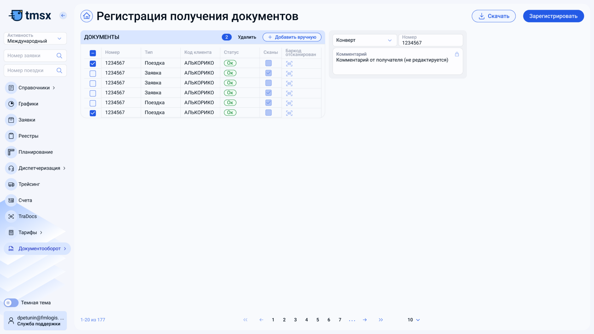Open the page size dropdown showing 10
Image resolution: width=594 pixels, height=334 pixels.
coord(414,320)
